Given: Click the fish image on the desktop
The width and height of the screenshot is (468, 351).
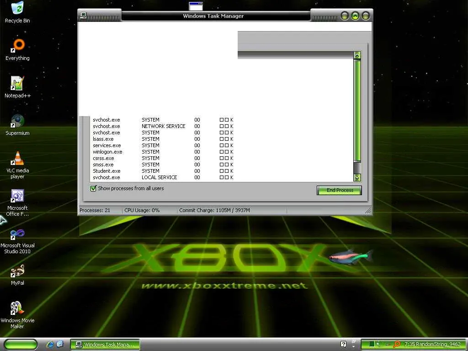Looking at the screenshot, I should 351,257.
